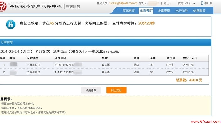This screenshot has width=221, height=124.
Task: Click the blue lock icon
Action: 11,25
